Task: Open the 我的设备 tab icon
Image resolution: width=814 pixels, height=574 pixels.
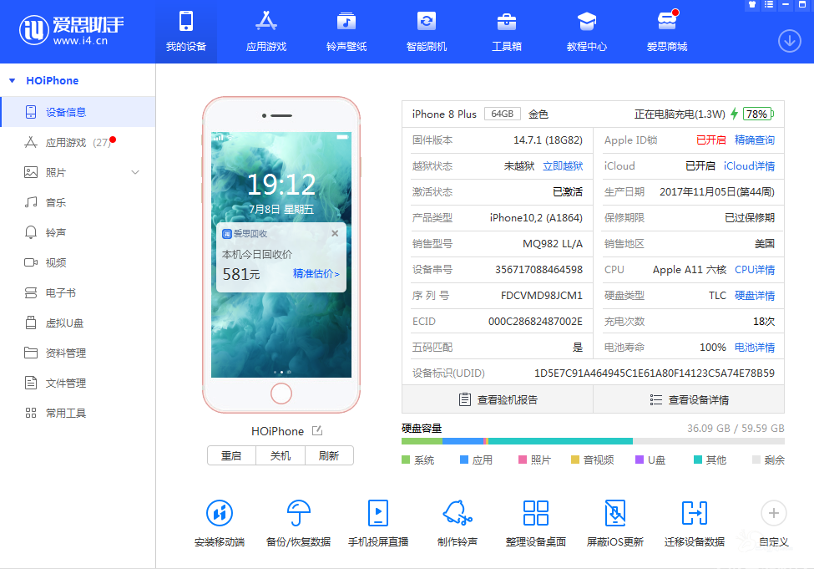Action: click(x=186, y=21)
